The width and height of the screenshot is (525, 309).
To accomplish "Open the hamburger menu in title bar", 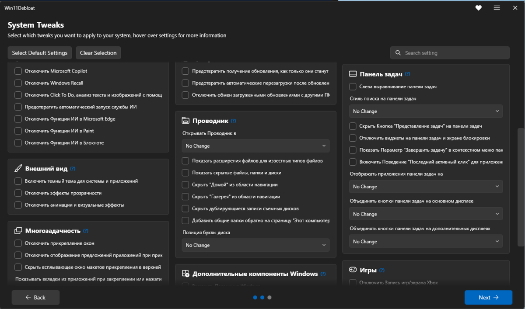I will click(x=497, y=8).
